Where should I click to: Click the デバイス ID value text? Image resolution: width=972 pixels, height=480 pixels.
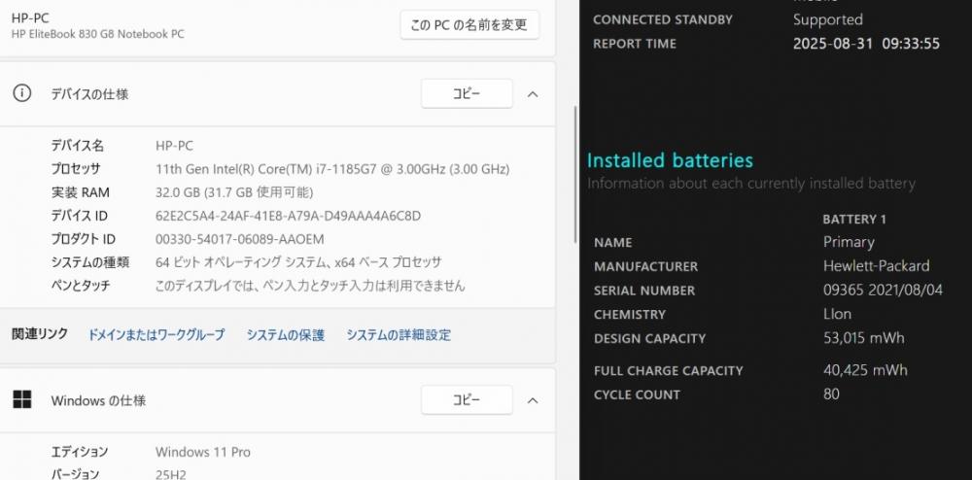288,216
